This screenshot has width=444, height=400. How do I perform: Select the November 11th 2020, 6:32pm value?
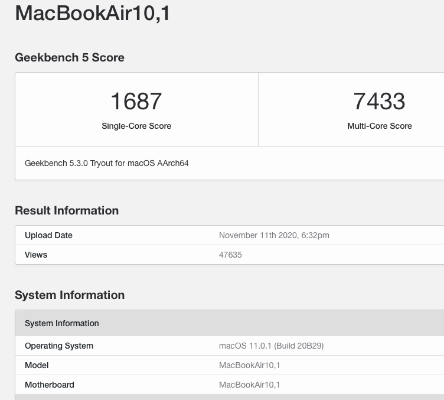coord(274,235)
